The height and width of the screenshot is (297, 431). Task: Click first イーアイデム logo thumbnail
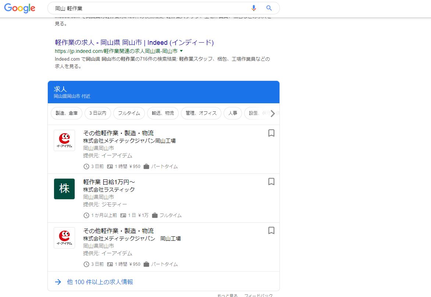[x=64, y=140]
